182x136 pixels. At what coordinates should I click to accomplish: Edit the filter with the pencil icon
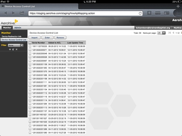pyautogui.click(x=13, y=50)
